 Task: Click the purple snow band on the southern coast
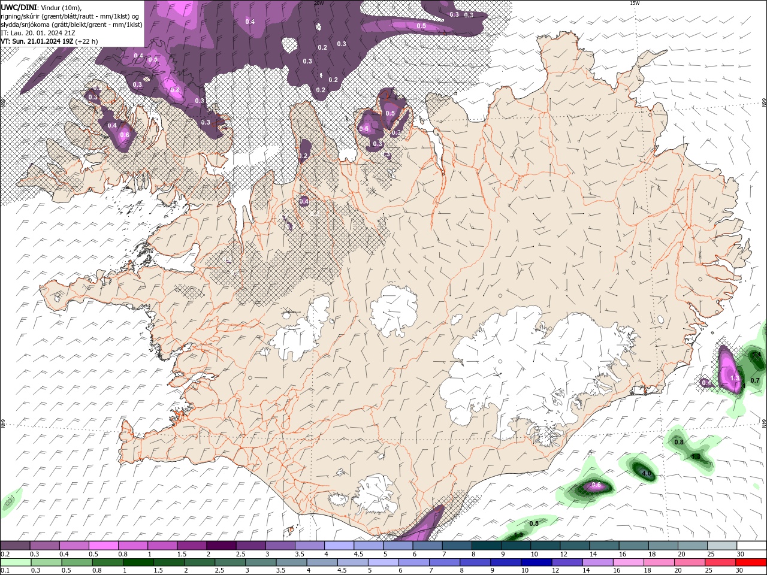pyautogui.click(x=424, y=523)
